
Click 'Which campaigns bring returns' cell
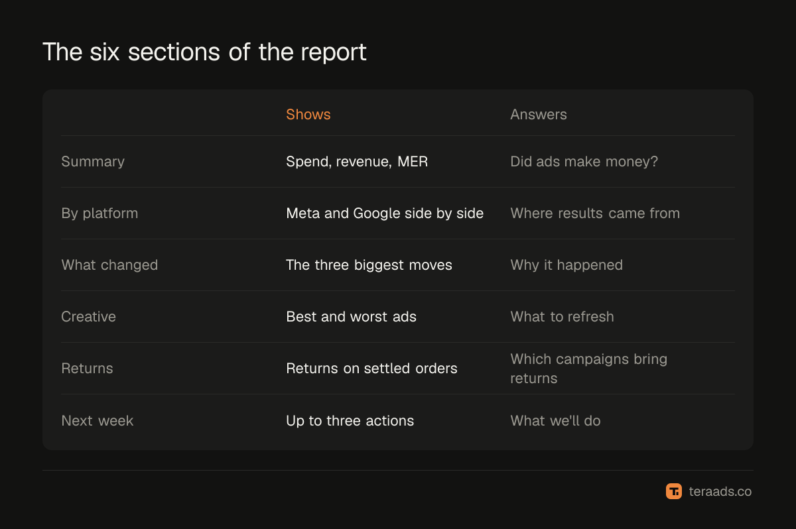tap(589, 368)
